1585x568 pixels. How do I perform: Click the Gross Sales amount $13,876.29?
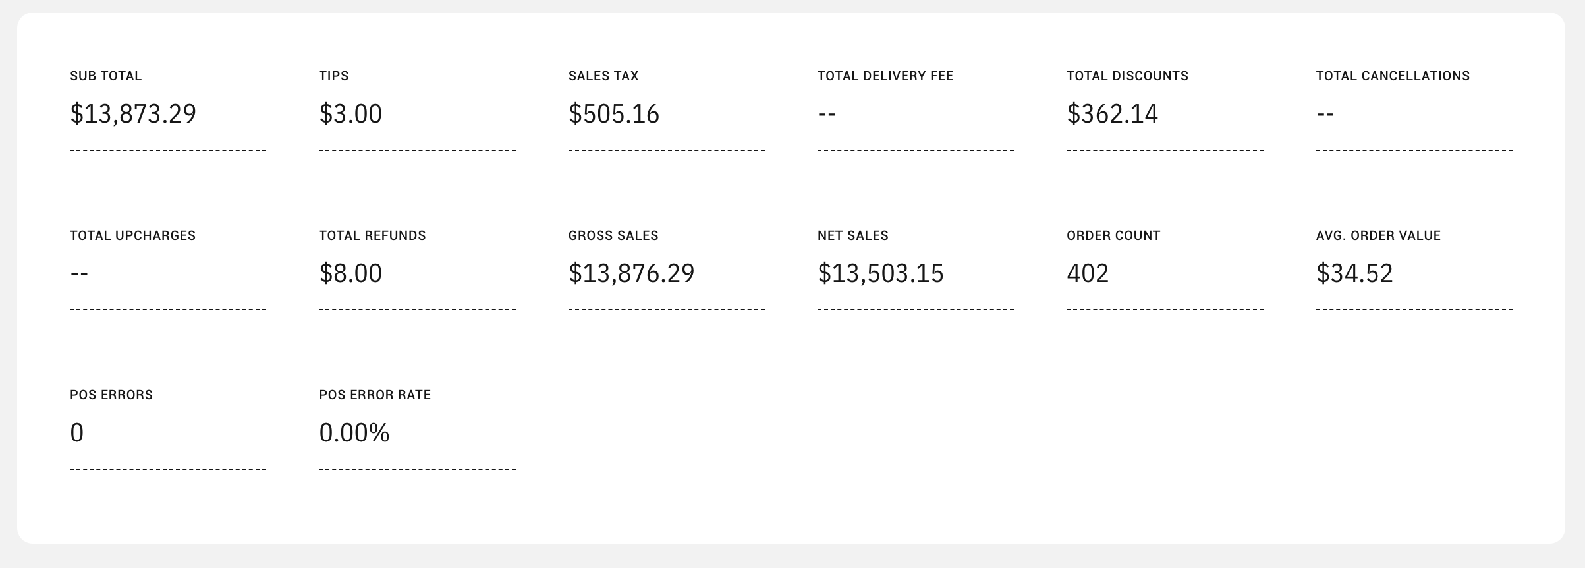tap(631, 273)
